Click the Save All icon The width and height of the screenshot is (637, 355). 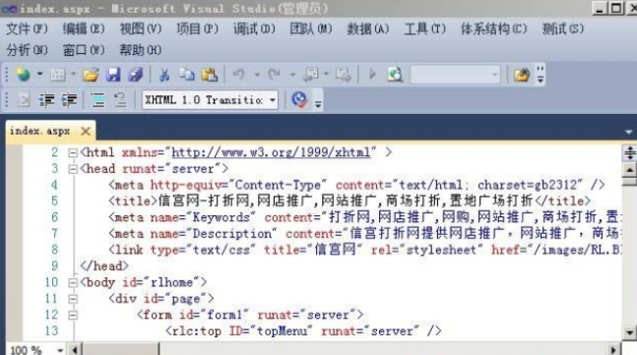pos(135,75)
